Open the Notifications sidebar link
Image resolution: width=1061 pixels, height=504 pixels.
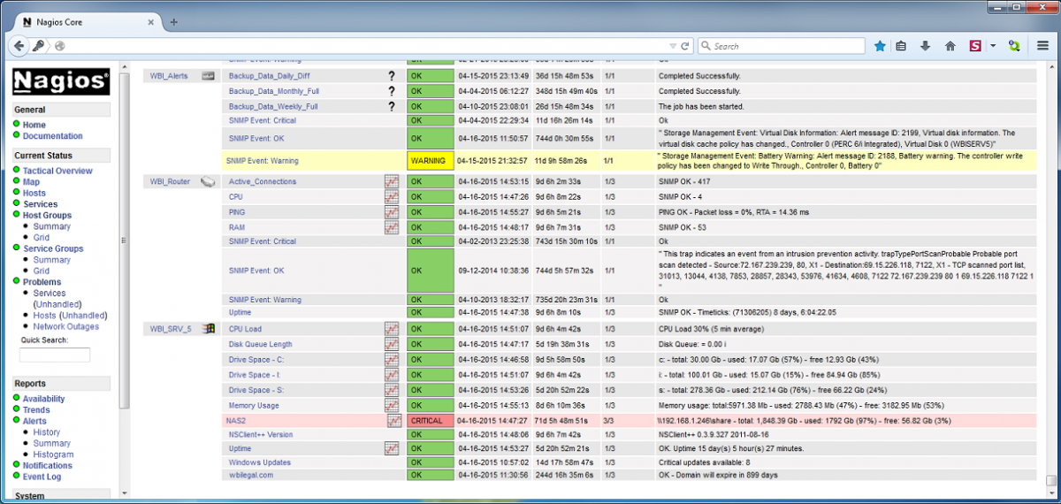click(48, 466)
